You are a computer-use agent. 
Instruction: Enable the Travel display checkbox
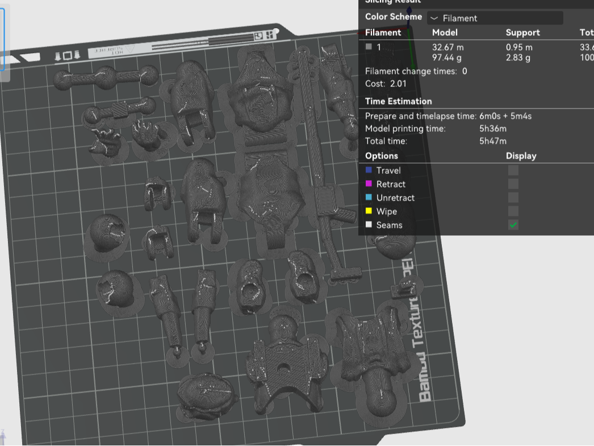click(513, 170)
